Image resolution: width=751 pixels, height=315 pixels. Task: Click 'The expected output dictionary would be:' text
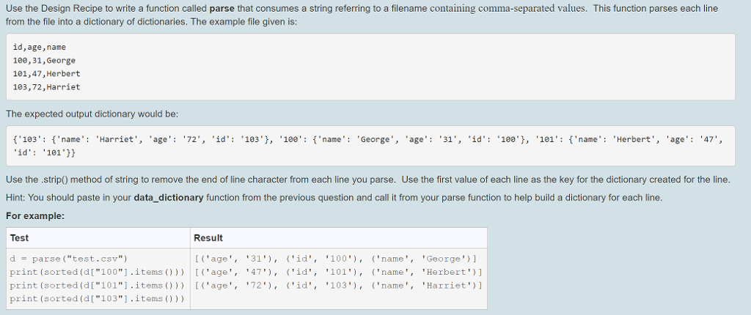click(x=92, y=114)
